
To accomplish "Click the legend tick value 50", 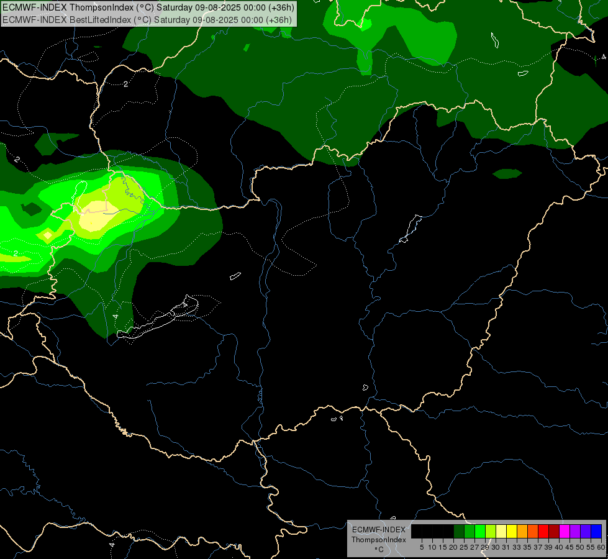I will pyautogui.click(x=580, y=547).
